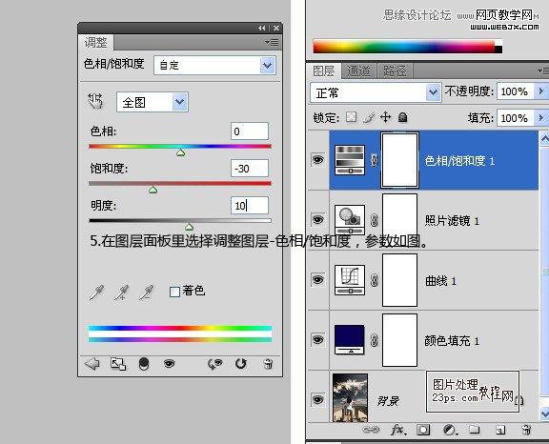Click the chain link icon on 照片滤镜 1 layer
This screenshot has width=549, height=444.
coord(374,220)
